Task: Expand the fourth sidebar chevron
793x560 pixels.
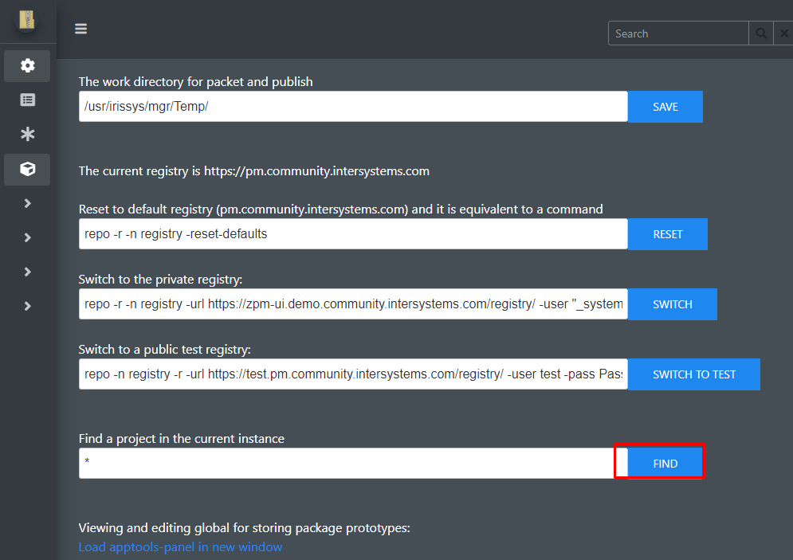Action: 27,306
